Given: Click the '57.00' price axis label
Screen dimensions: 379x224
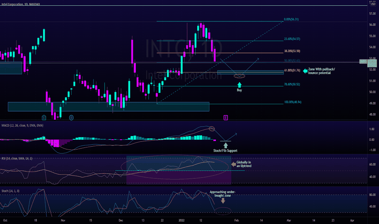Looking at the screenshot, I should pos(372,13).
